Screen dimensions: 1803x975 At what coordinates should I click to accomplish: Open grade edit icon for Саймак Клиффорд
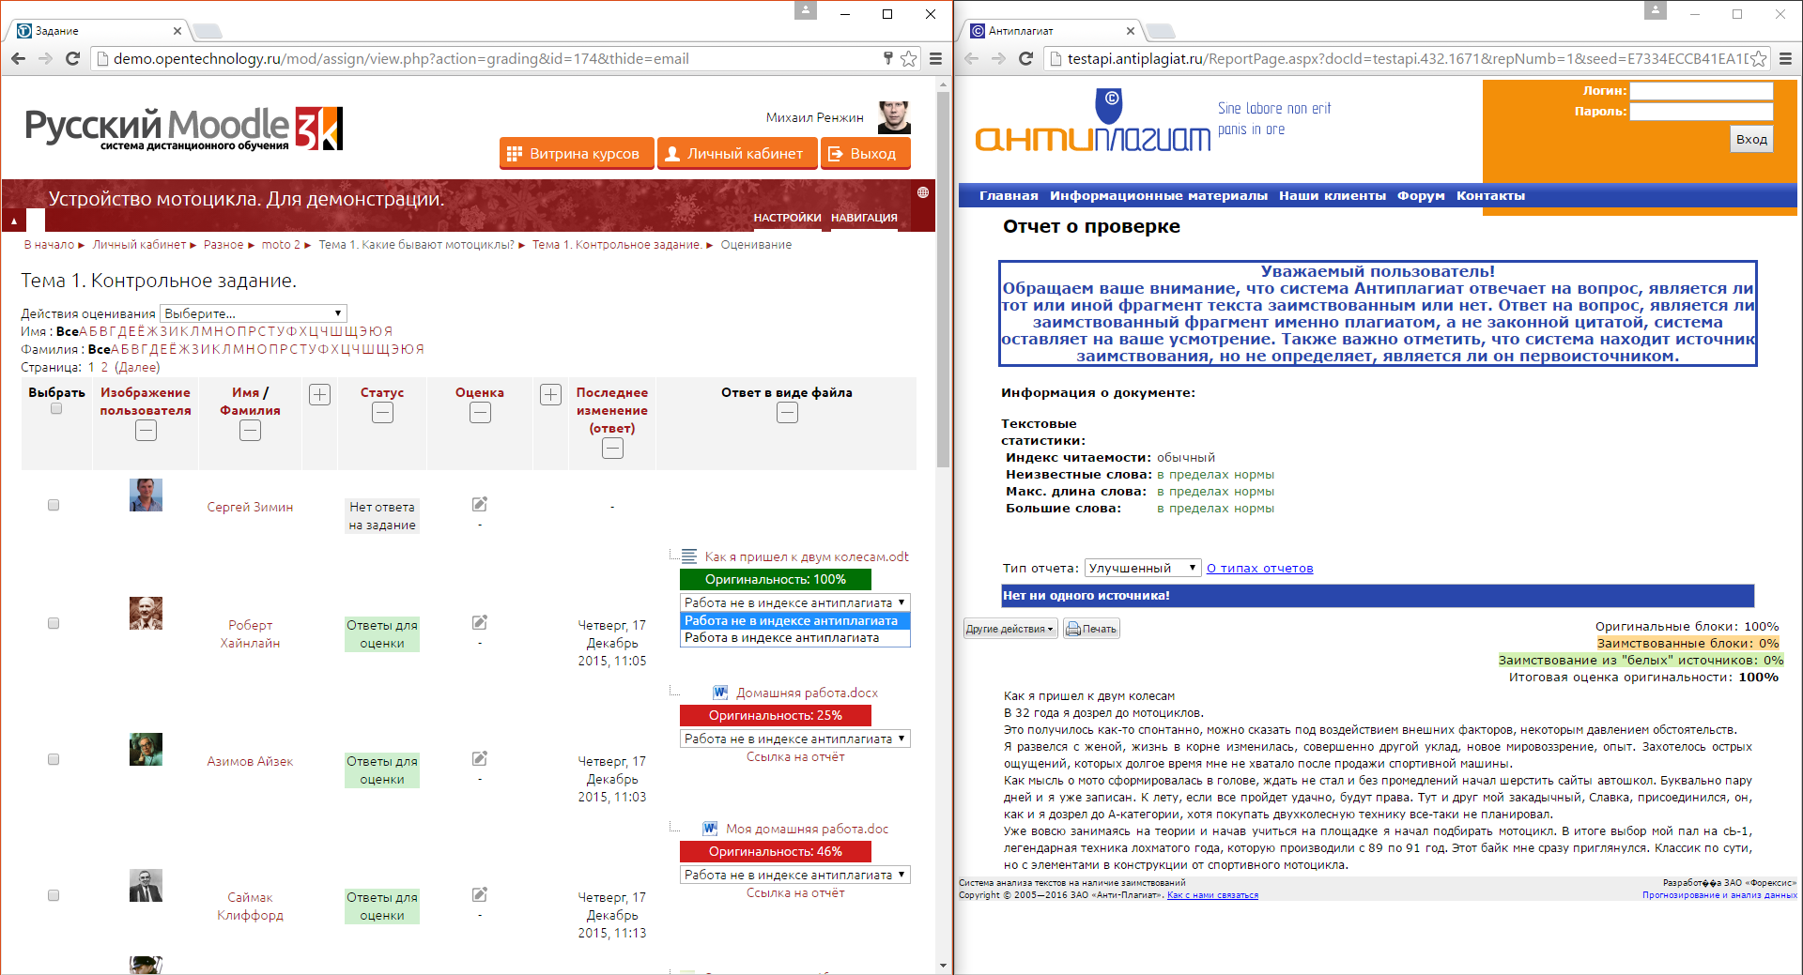coord(480,894)
